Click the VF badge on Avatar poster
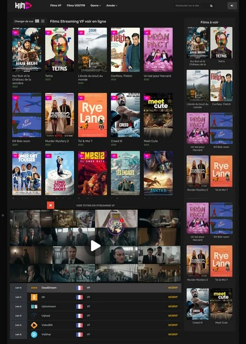The height and width of the screenshot is (344, 246). (x=147, y=156)
